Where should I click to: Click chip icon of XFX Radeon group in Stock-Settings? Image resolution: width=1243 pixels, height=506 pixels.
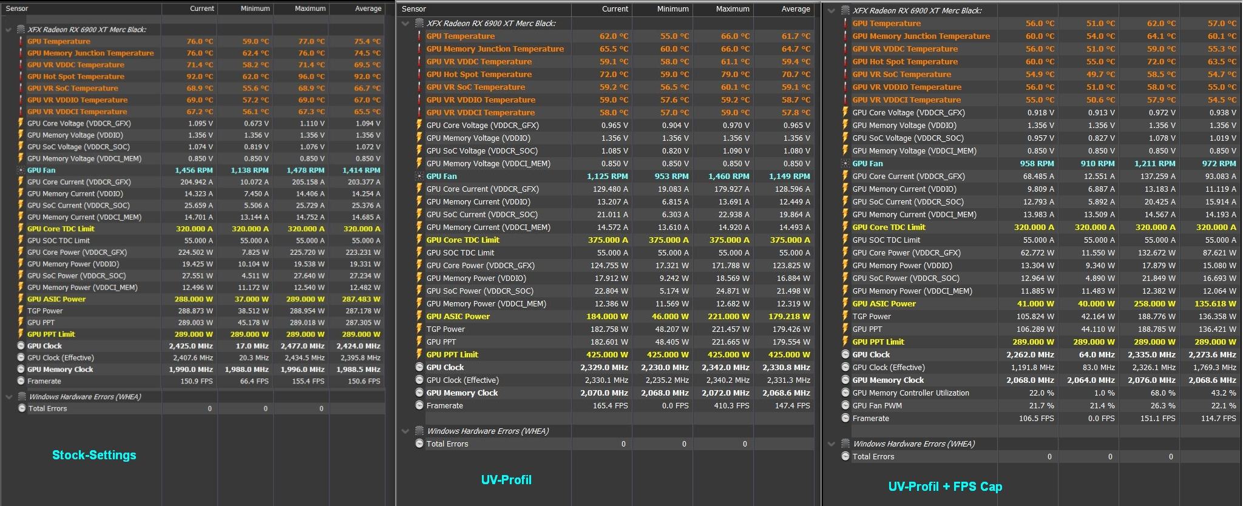21,30
